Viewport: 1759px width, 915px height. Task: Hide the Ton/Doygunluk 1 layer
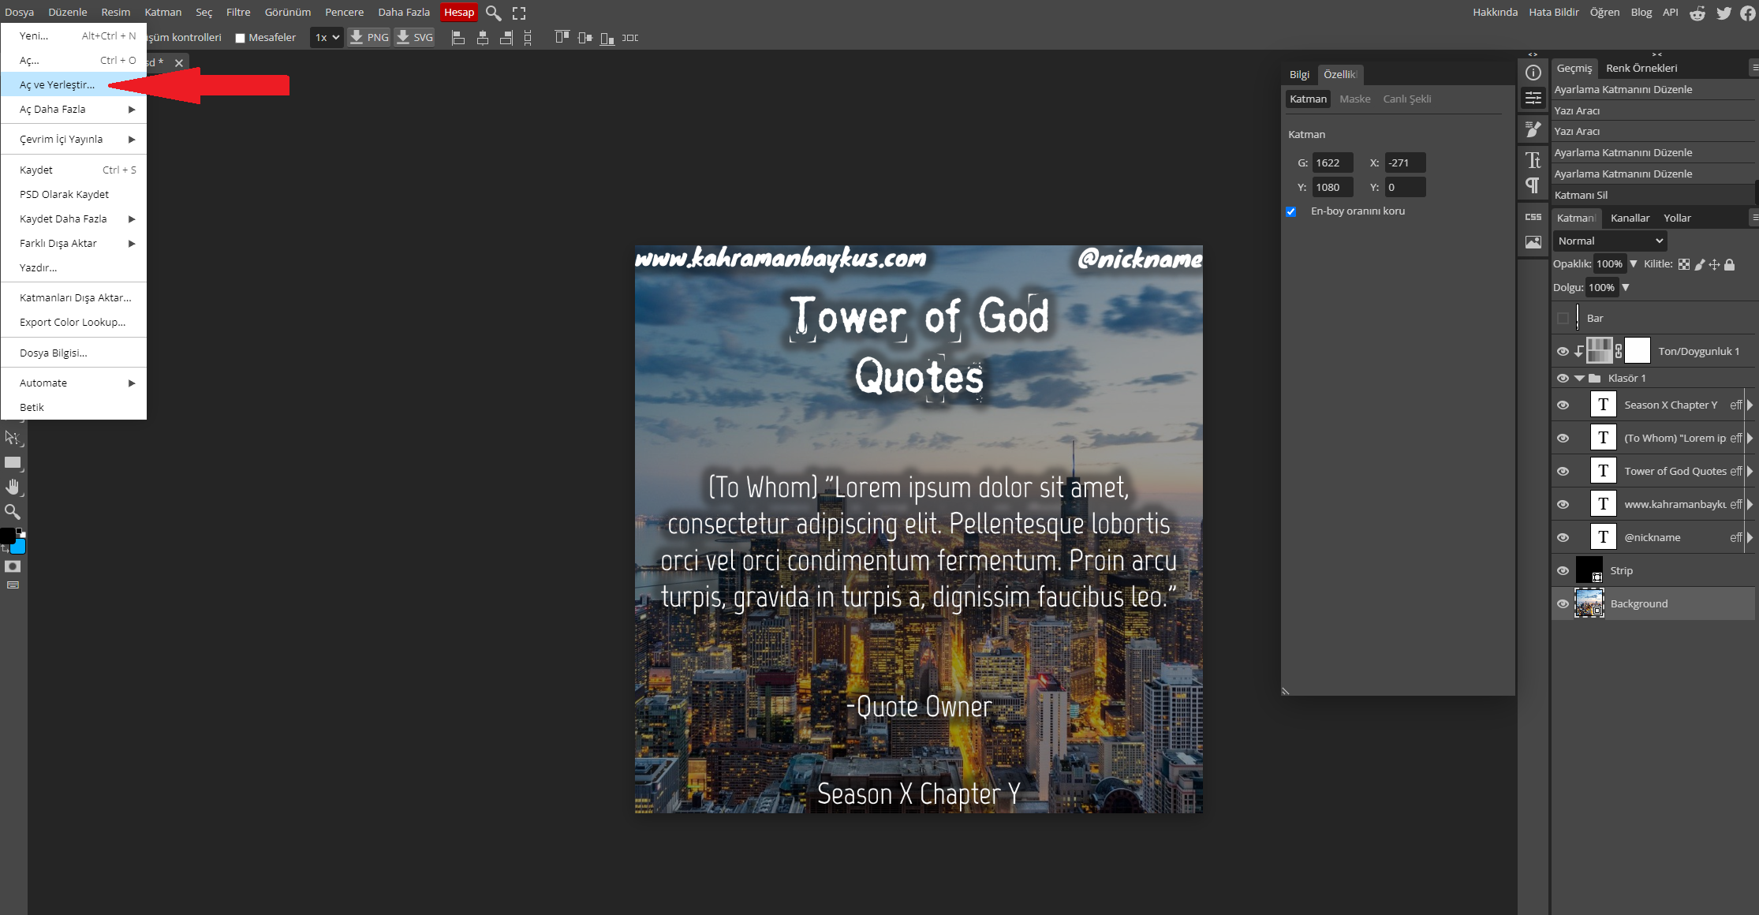pos(1563,351)
